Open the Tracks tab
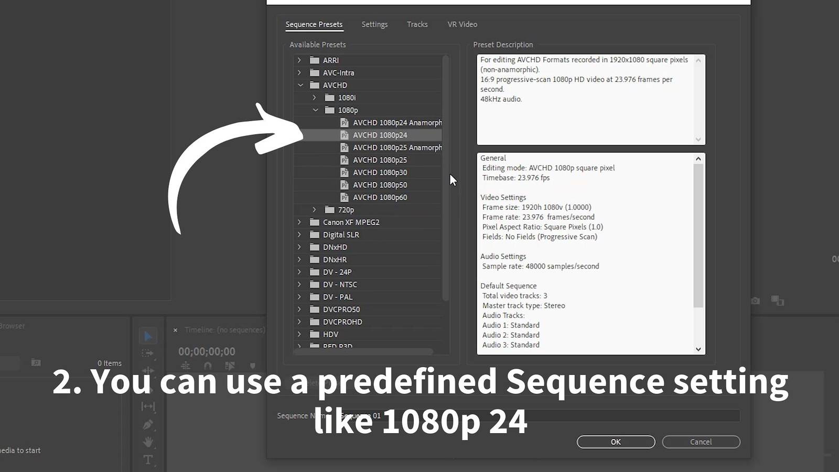839x472 pixels. click(x=417, y=25)
